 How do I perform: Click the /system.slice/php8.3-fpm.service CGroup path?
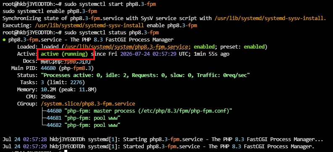pos(88,104)
